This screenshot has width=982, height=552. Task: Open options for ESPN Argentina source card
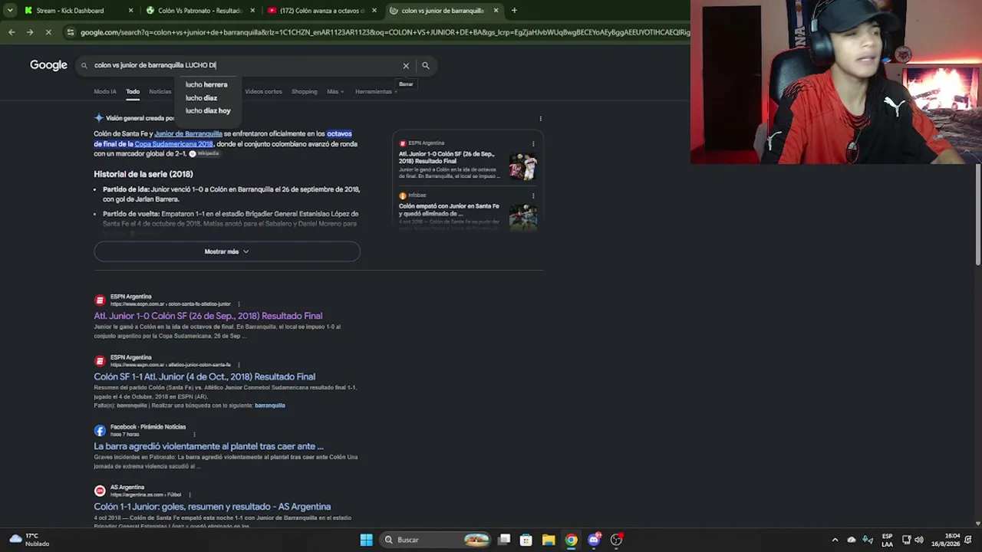(533, 143)
